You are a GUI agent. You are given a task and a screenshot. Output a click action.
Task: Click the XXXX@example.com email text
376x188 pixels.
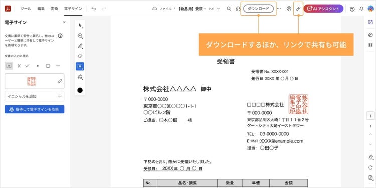(x=282, y=141)
